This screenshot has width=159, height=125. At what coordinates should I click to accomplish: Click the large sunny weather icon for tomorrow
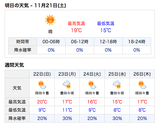coord(51,20)
